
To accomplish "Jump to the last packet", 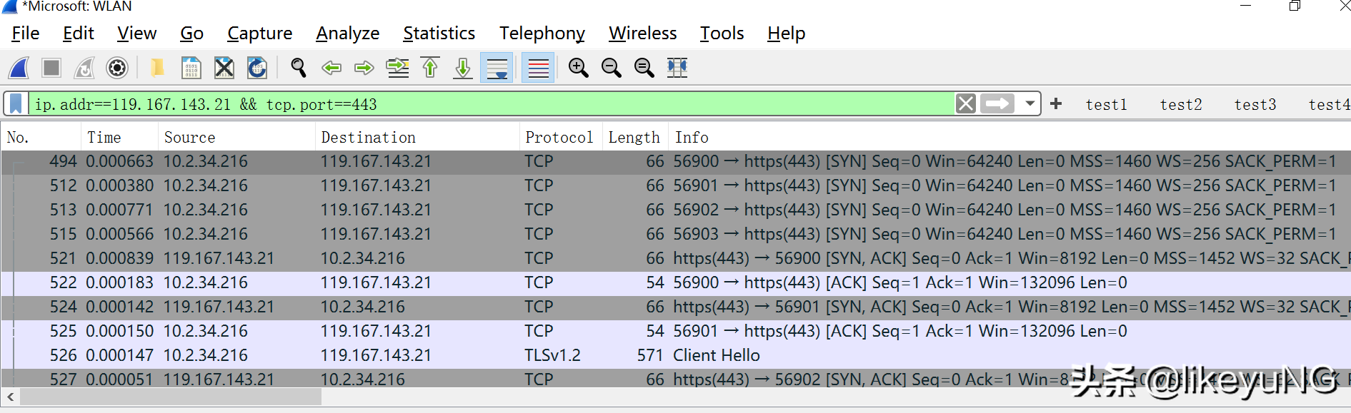I will pos(463,68).
